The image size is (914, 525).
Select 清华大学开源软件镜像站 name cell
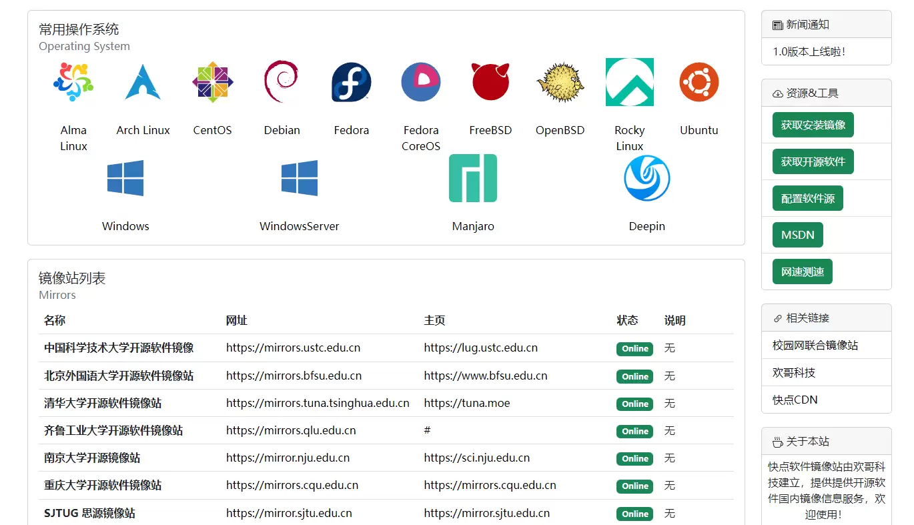click(103, 403)
